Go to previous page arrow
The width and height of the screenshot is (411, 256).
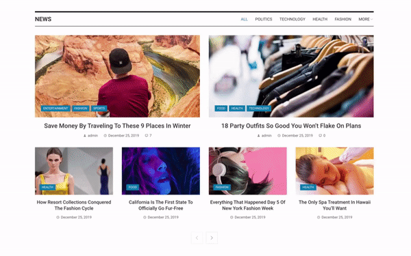click(x=197, y=238)
